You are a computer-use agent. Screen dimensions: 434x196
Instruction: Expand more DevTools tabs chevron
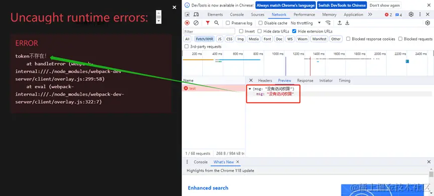pos(370,15)
